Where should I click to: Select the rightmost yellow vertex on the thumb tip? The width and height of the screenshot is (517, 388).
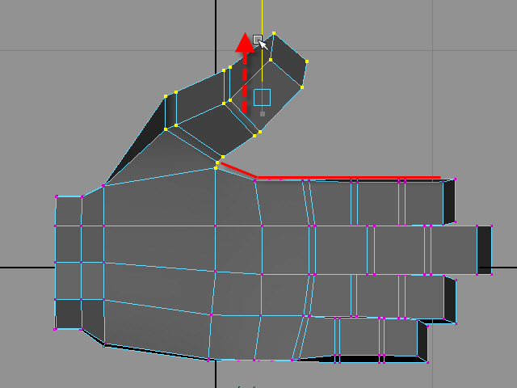(307, 61)
